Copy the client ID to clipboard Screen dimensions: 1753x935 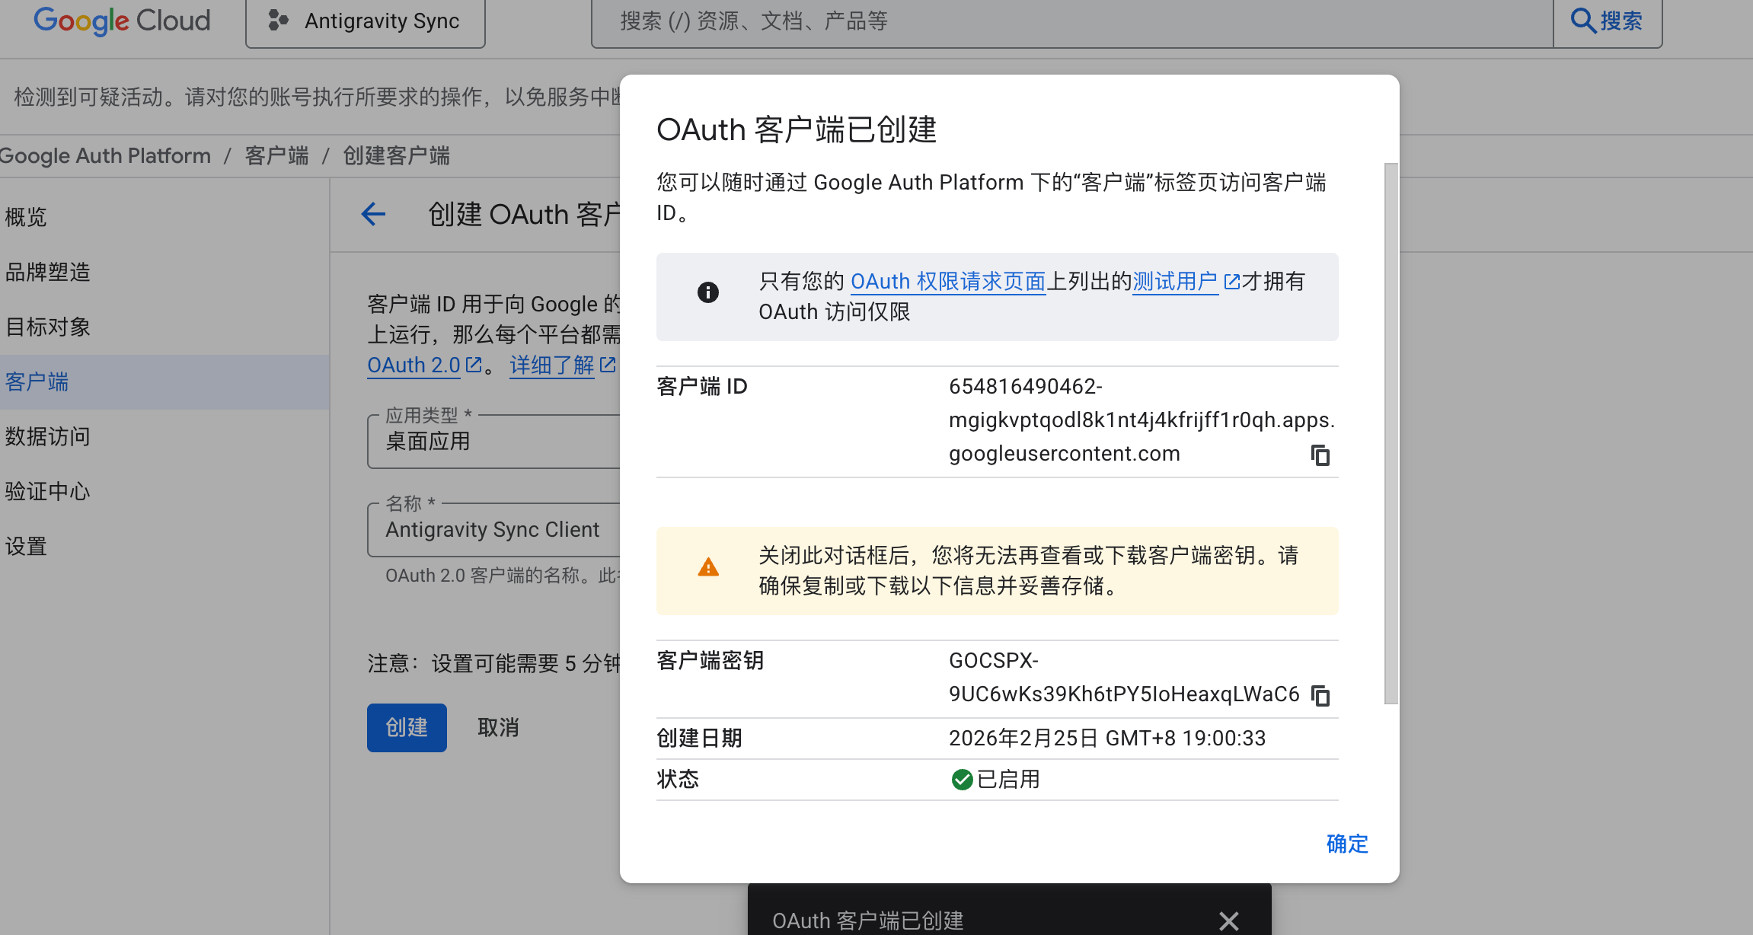click(x=1320, y=455)
